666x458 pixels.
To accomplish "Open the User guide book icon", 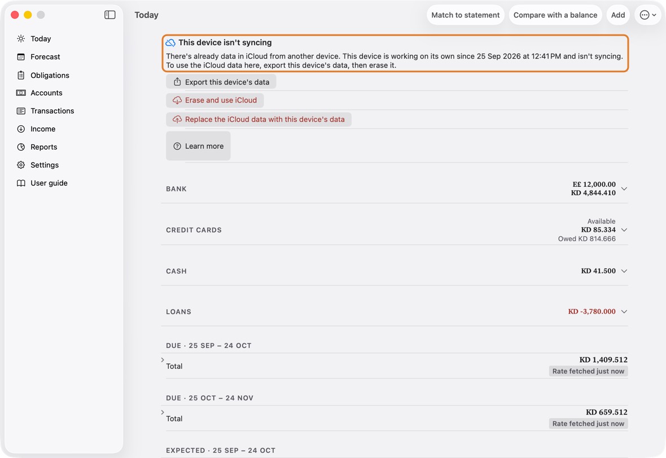I will 21,183.
